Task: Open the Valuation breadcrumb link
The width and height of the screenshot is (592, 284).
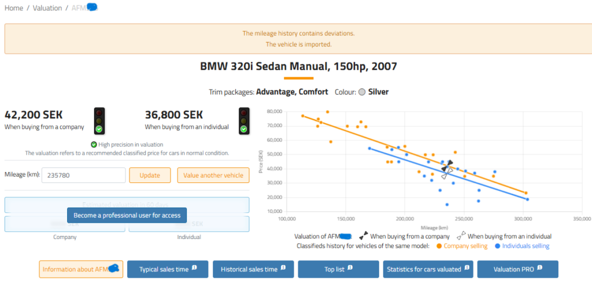Action: pyautogui.click(x=48, y=8)
